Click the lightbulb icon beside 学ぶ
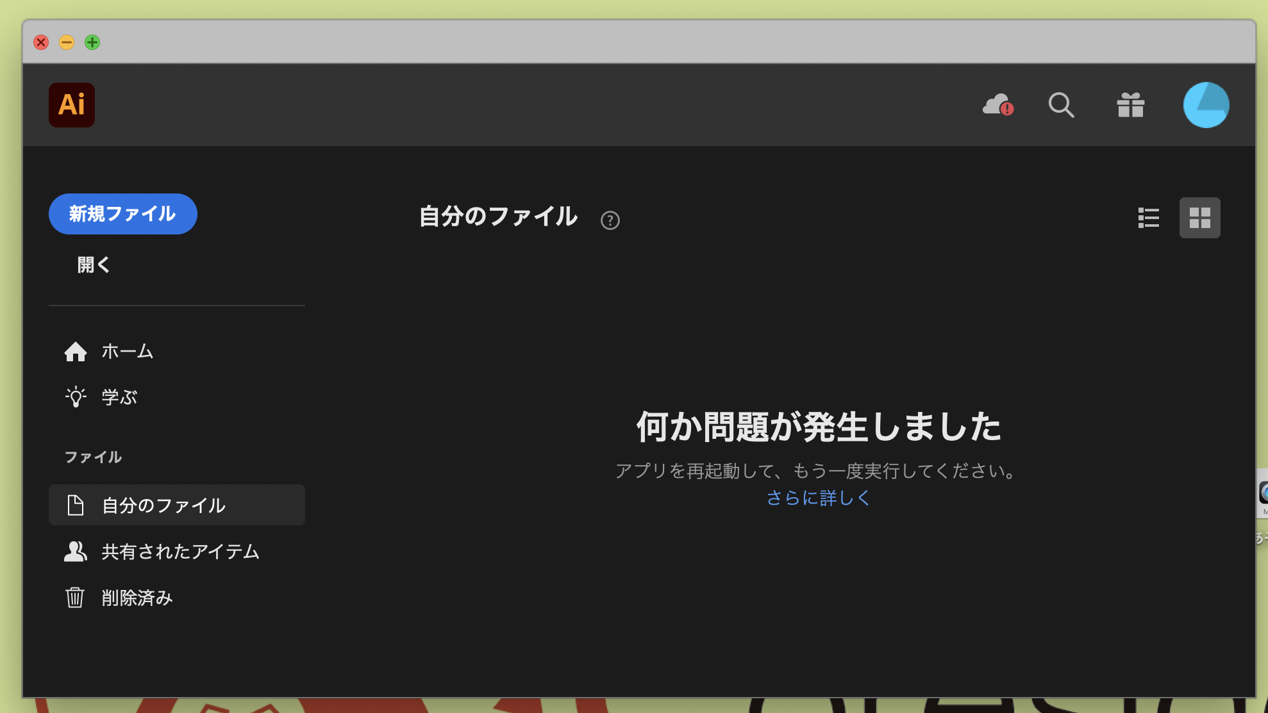The width and height of the screenshot is (1268, 713). [76, 397]
